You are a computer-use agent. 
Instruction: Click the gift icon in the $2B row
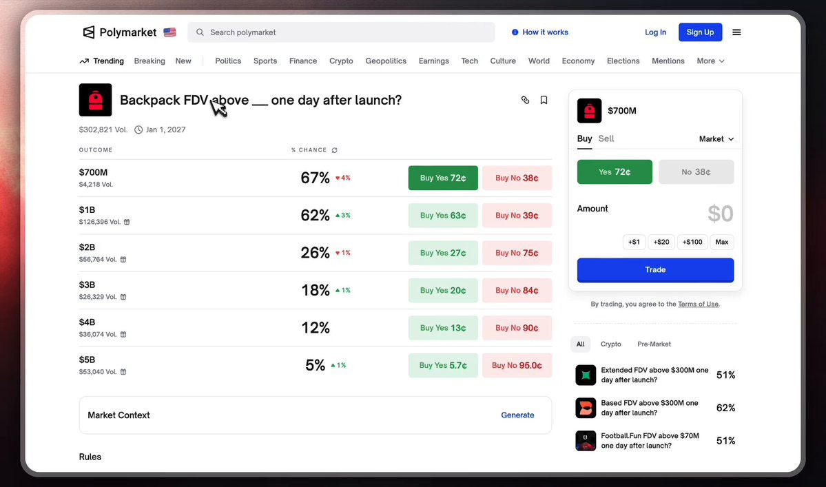coord(123,260)
